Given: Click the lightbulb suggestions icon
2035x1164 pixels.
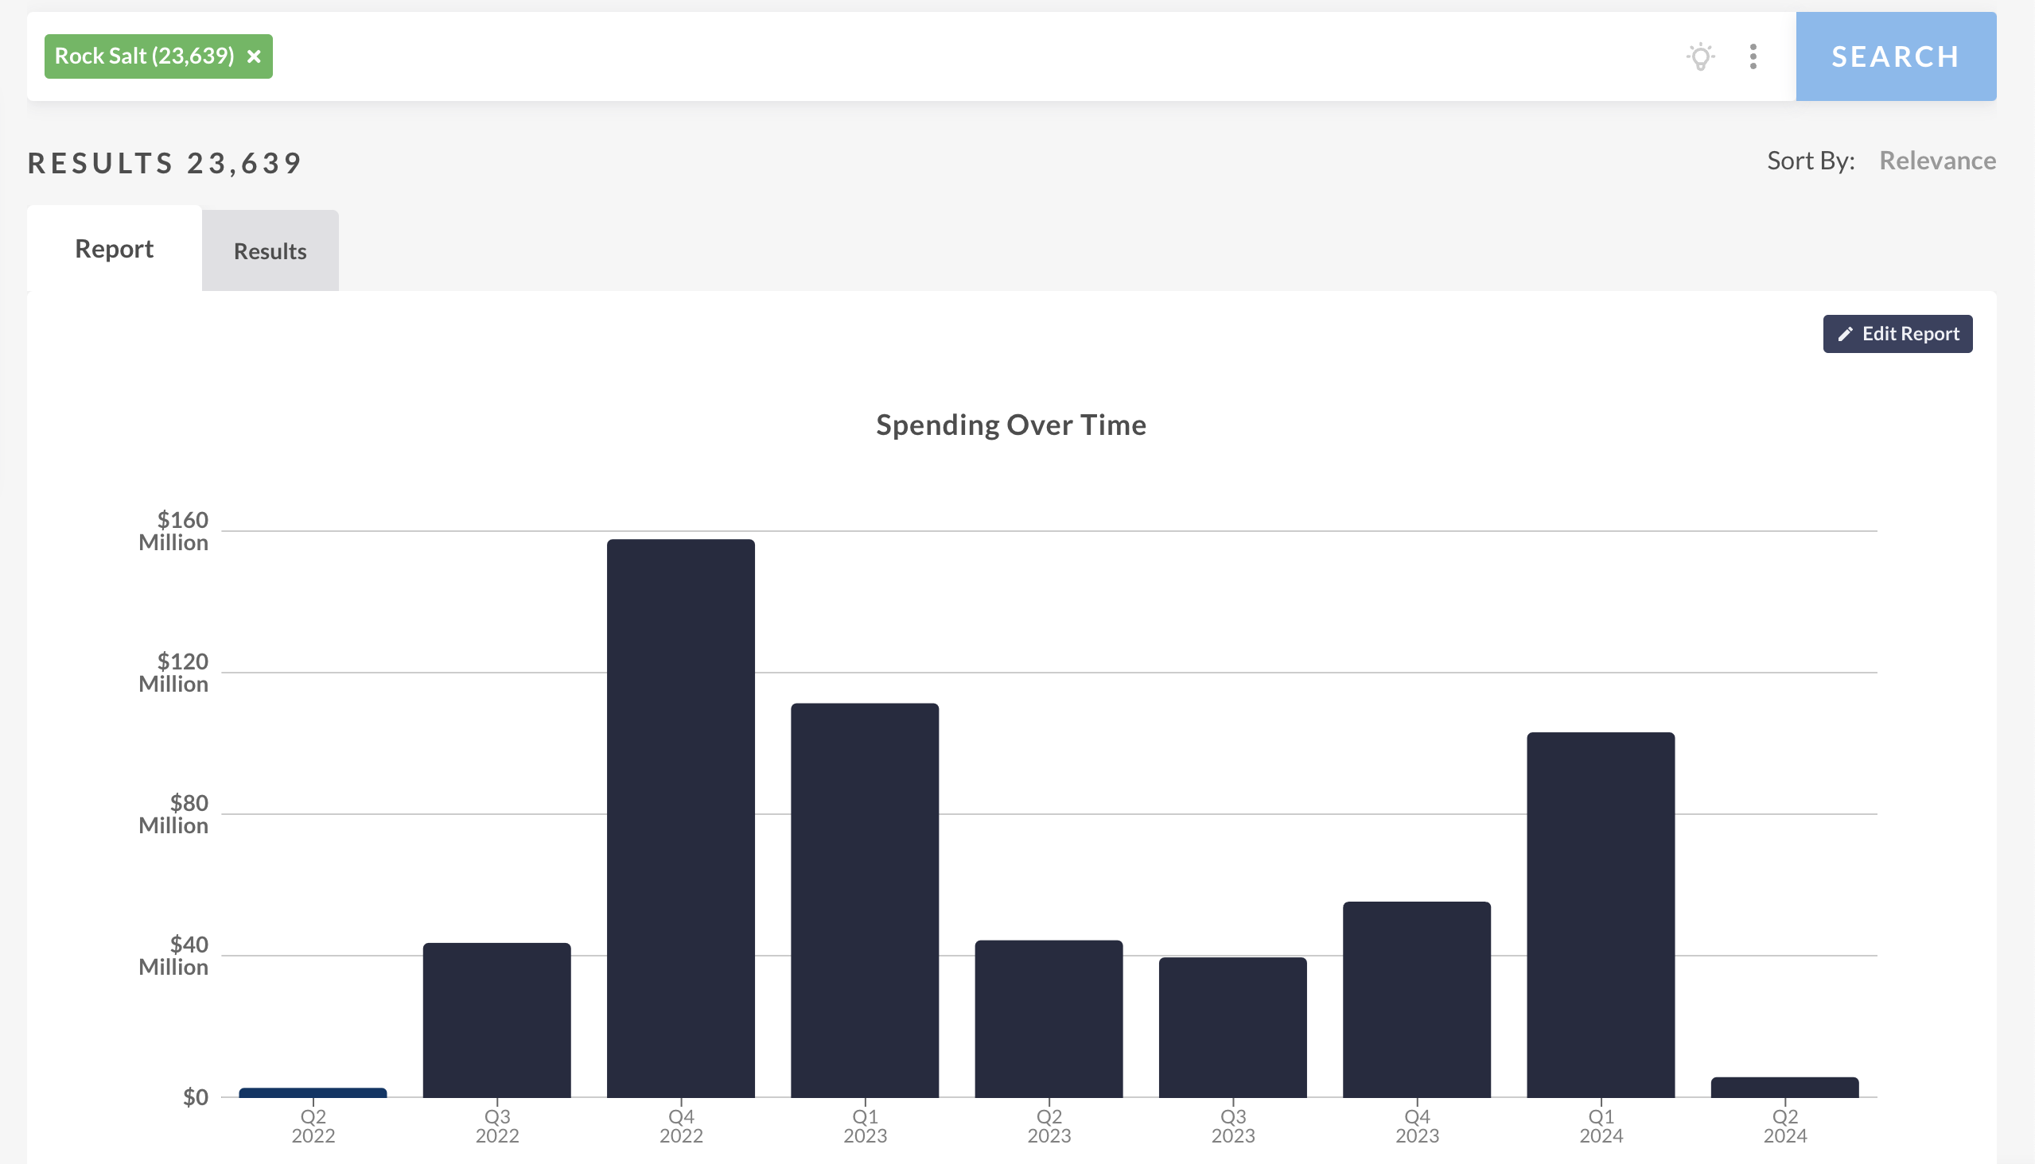Looking at the screenshot, I should point(1700,56).
